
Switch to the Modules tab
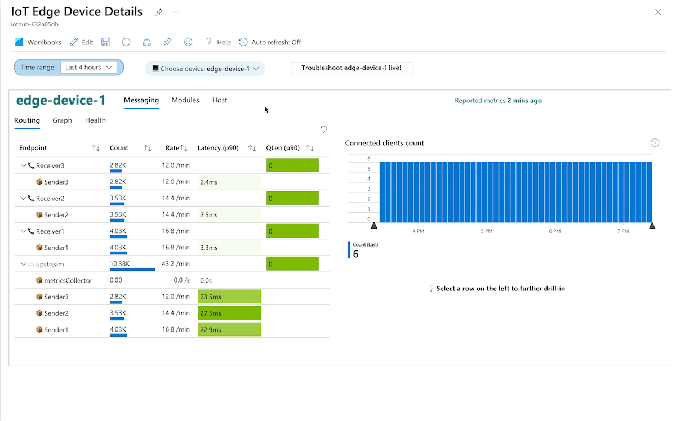[x=185, y=100]
